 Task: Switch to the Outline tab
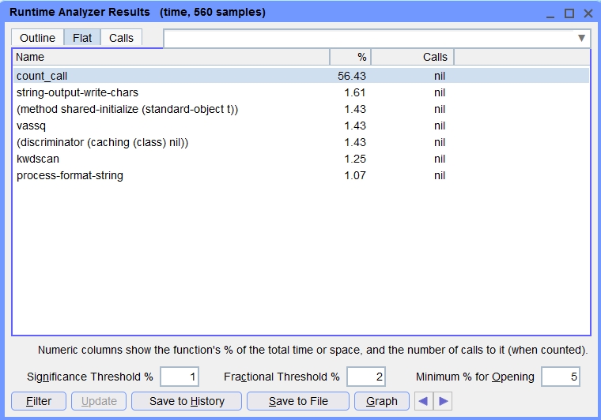coord(37,38)
